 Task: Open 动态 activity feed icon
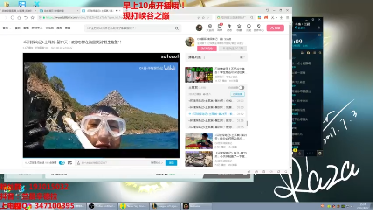(x=229, y=28)
